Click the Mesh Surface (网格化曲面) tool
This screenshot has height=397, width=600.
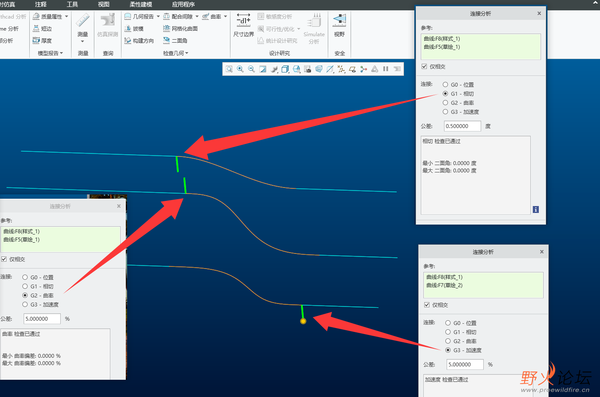click(x=180, y=28)
